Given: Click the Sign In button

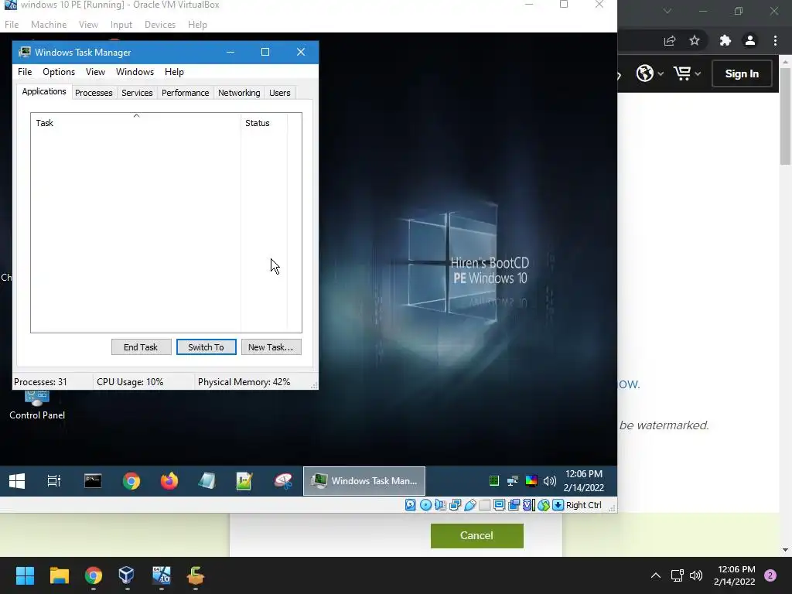Looking at the screenshot, I should point(742,73).
